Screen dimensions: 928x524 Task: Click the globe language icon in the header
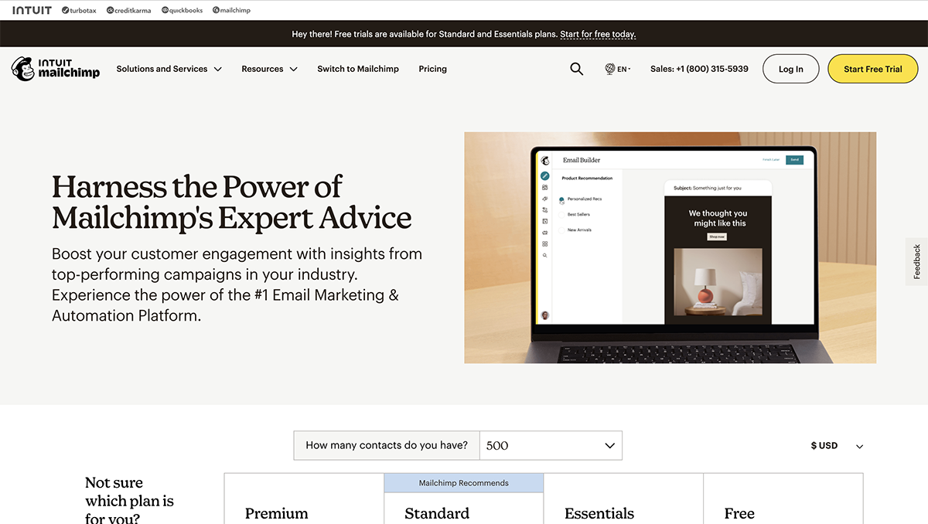[x=610, y=69]
